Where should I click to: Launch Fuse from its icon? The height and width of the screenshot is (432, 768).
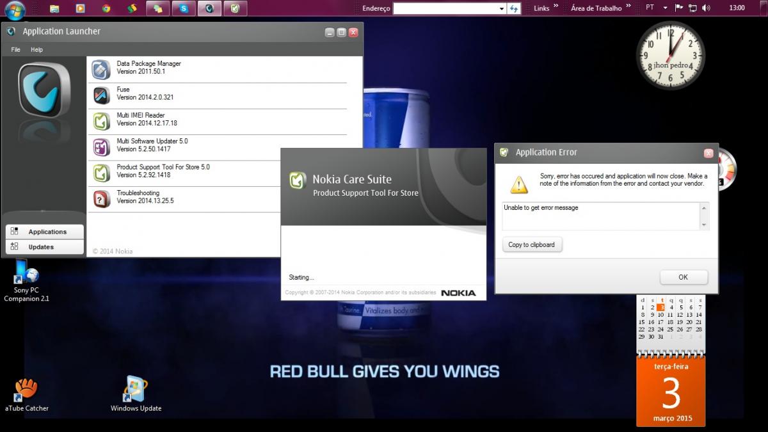(x=101, y=95)
